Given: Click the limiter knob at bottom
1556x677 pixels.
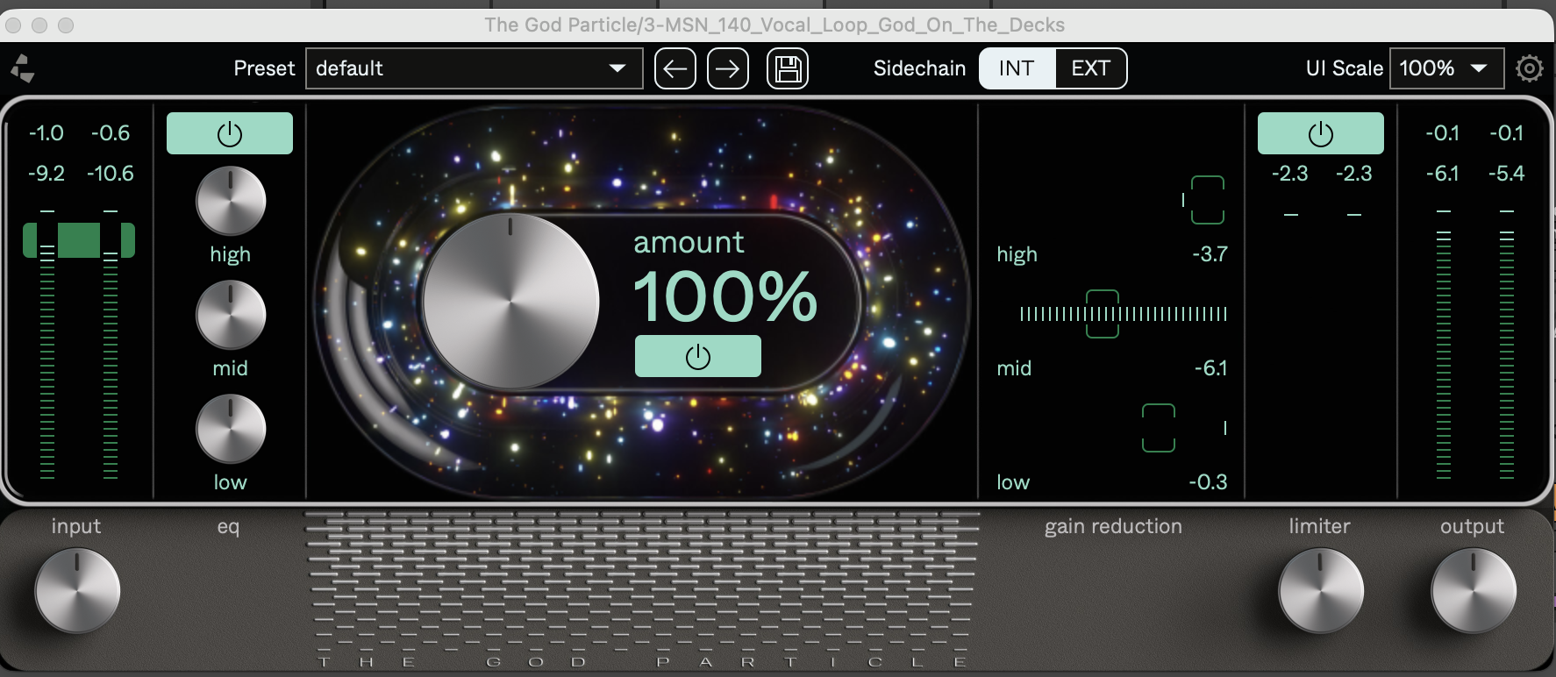Looking at the screenshot, I should click(1320, 591).
